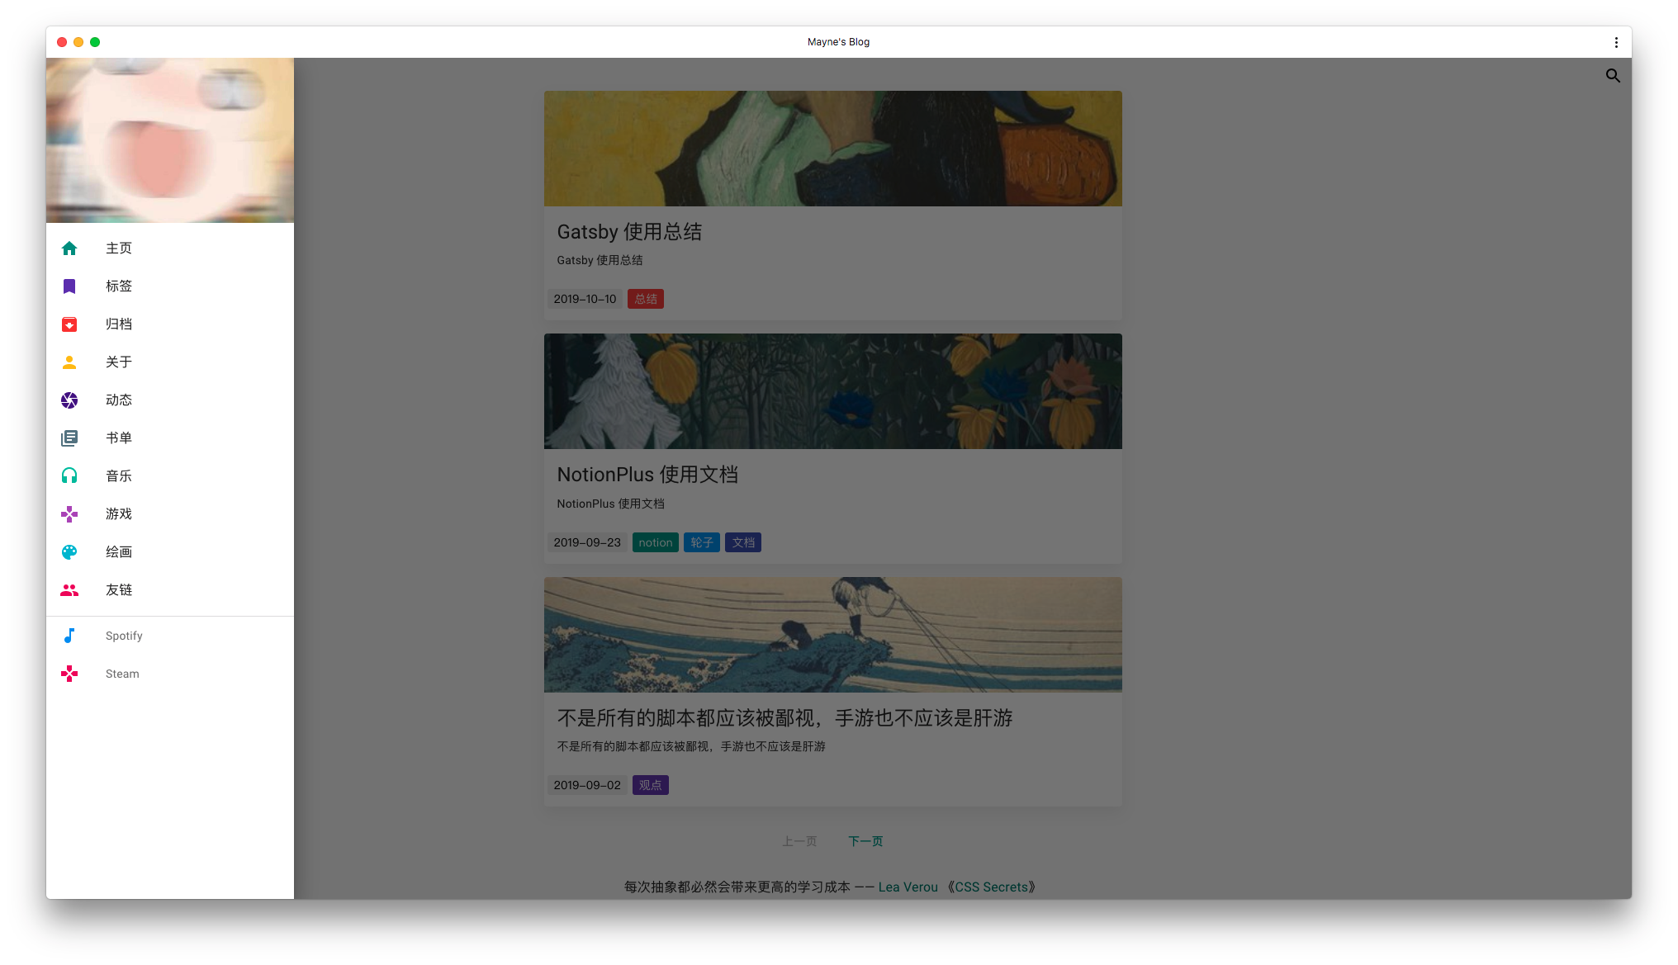The width and height of the screenshot is (1678, 965).
Task: Click the indigo 文档 tag
Action: coord(743,542)
